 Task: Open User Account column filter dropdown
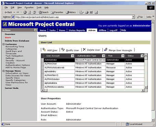pyautogui.click(x=73, y=56)
